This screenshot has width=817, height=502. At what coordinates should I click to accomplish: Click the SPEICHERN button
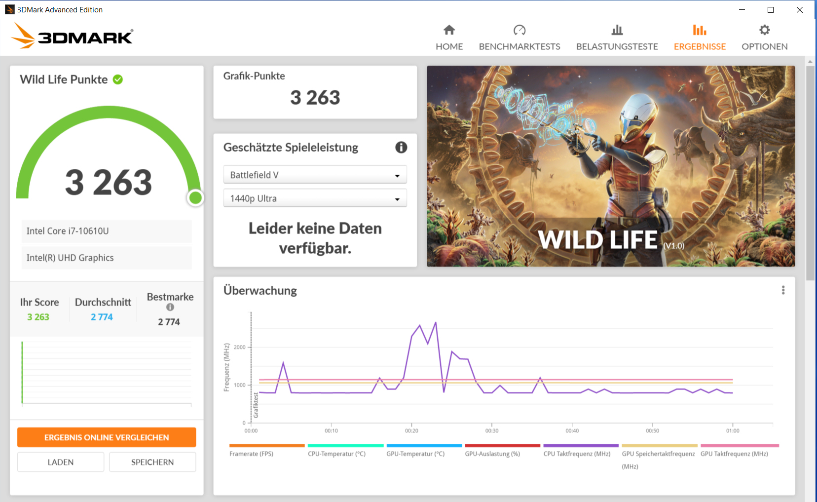(x=152, y=462)
